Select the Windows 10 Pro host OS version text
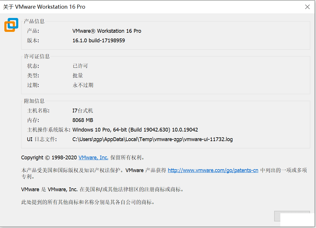The image size is (316, 228). [x=135, y=130]
